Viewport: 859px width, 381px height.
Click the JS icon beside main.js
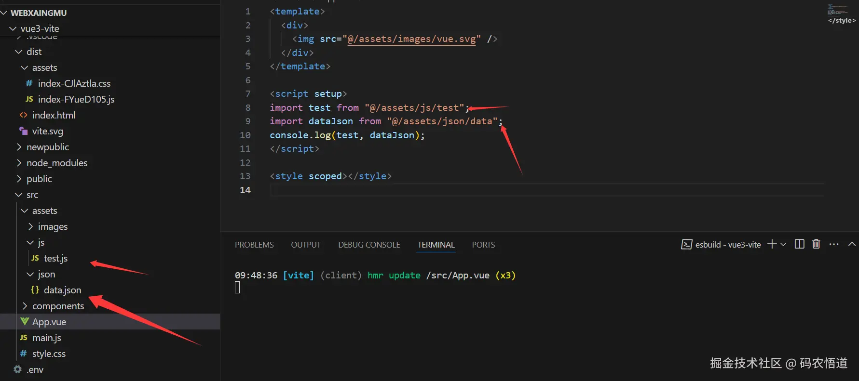point(23,338)
